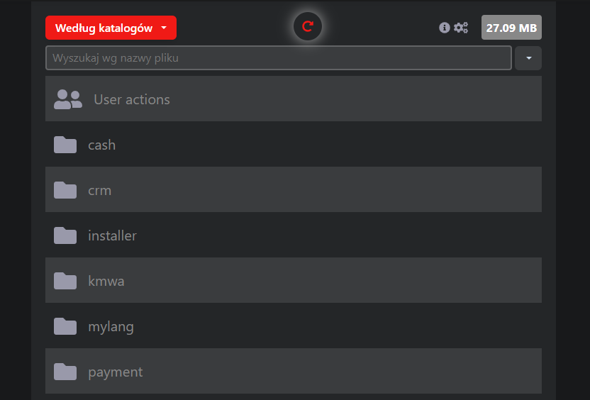The height and width of the screenshot is (400, 590).
Task: Select the crm directory label
Action: pyautogui.click(x=99, y=190)
